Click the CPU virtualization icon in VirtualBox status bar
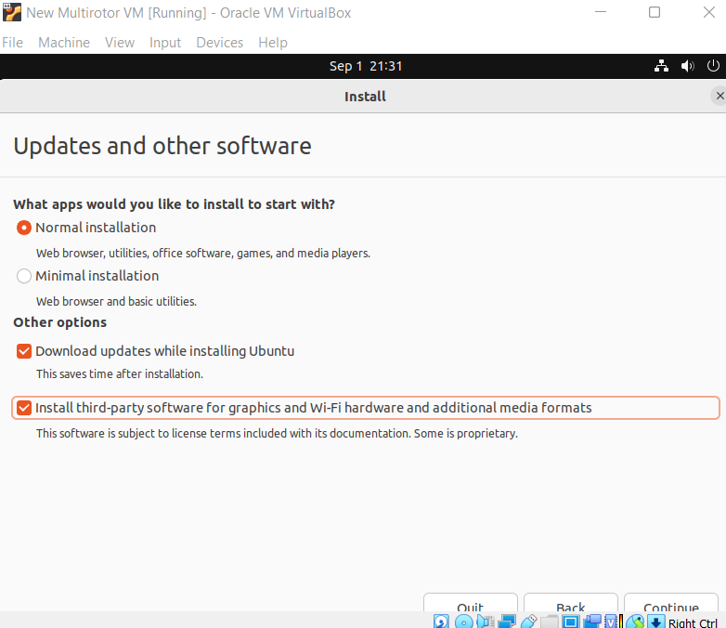726x628 pixels. tap(611, 621)
